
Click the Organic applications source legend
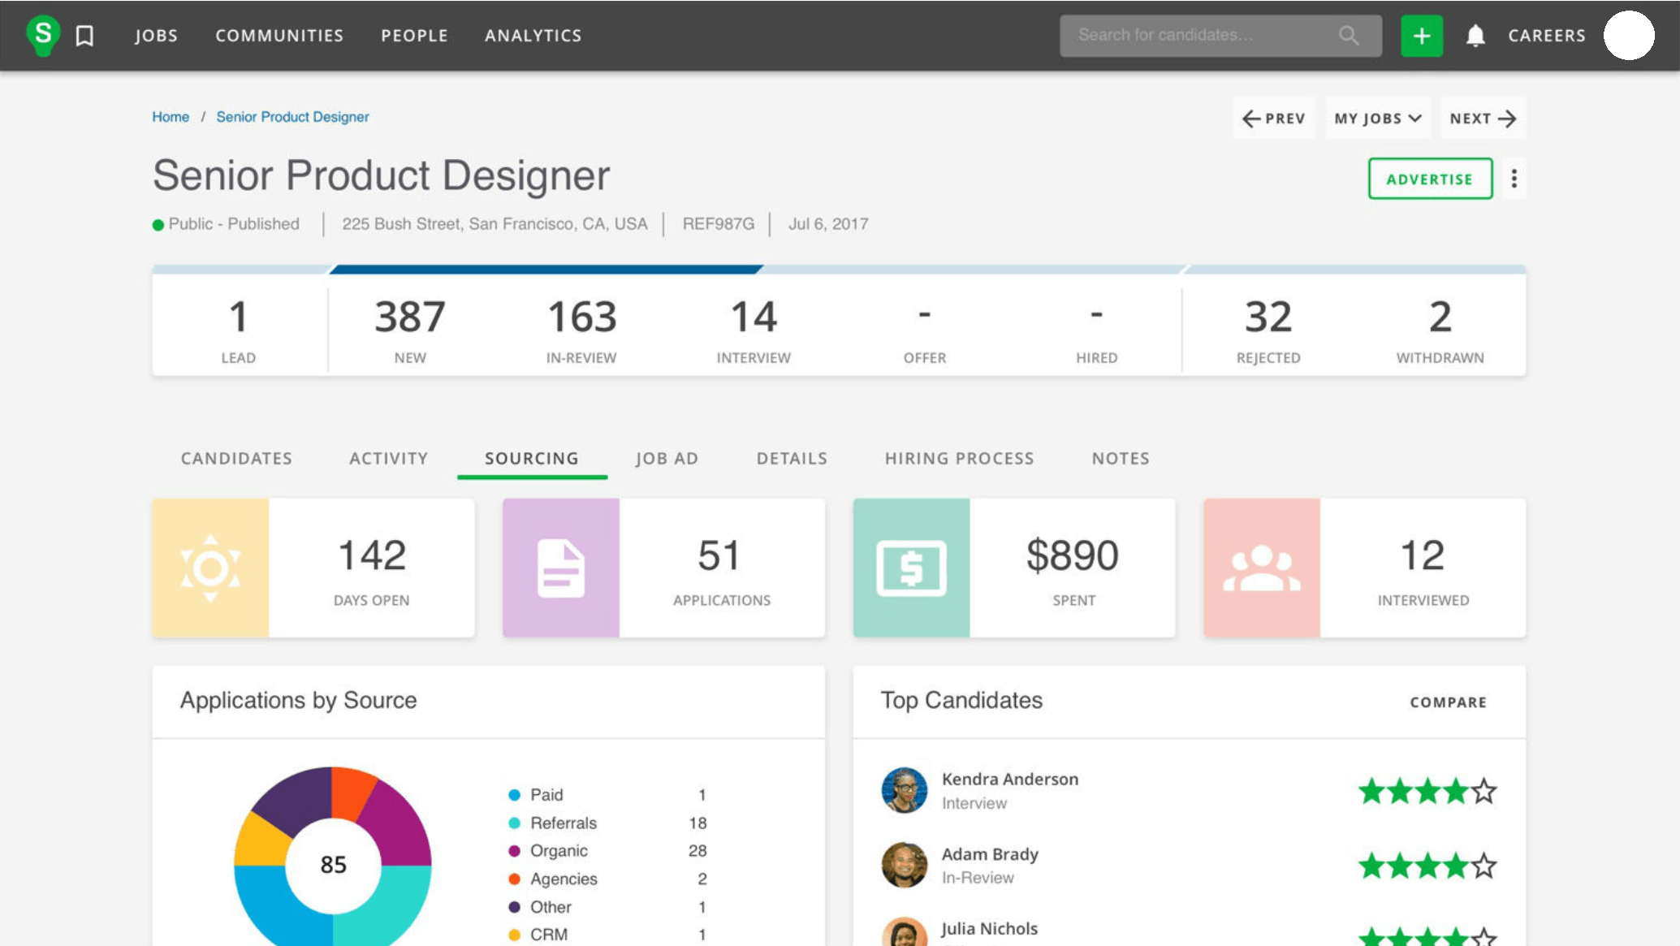coord(557,850)
